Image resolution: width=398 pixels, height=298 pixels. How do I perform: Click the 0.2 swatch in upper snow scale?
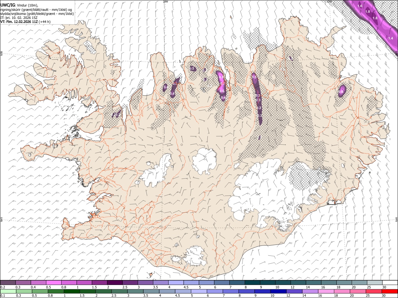8,282
